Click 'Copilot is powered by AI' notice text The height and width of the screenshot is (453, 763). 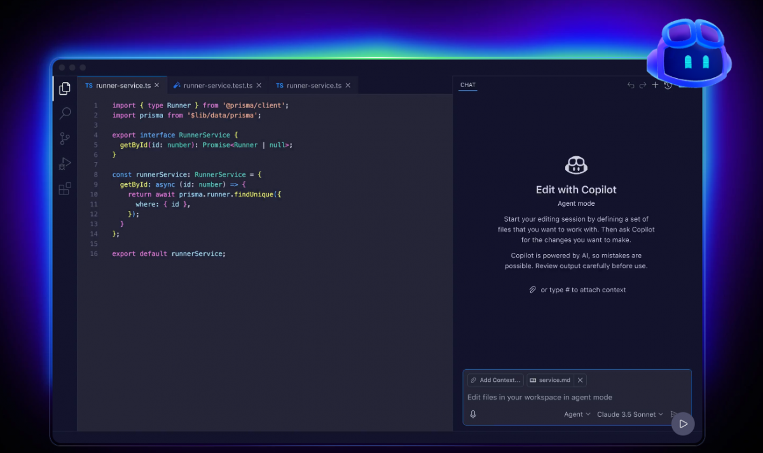[576, 260]
